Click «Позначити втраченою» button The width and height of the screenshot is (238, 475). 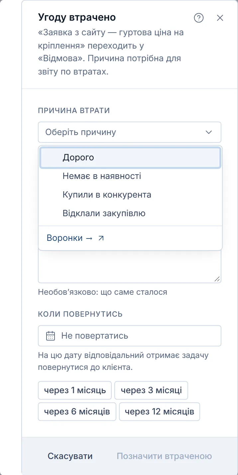[164, 456]
